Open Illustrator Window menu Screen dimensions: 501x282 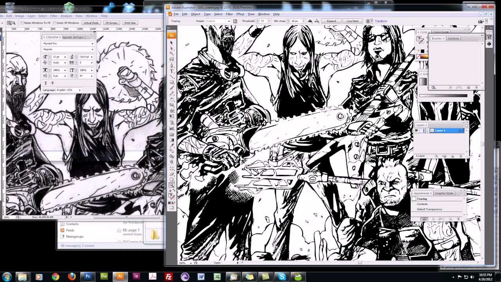[264, 14]
